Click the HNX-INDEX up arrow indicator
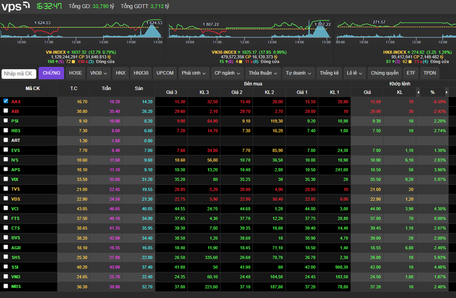Image resolution: width=456 pixels, height=298 pixels. 409,52
